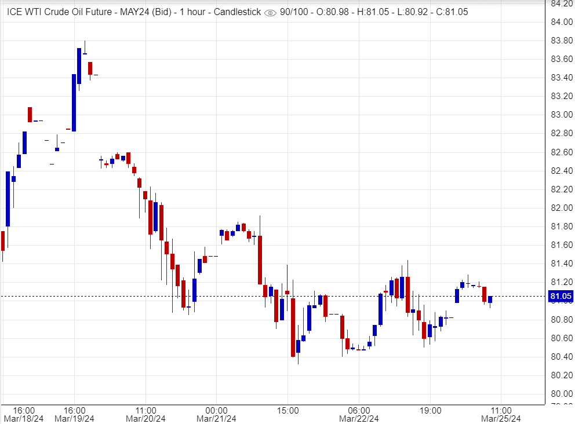Select the Mar/22/24 06:00 time label
Image resolution: width=575 pixels, height=424 pixels.
pyautogui.click(x=359, y=414)
